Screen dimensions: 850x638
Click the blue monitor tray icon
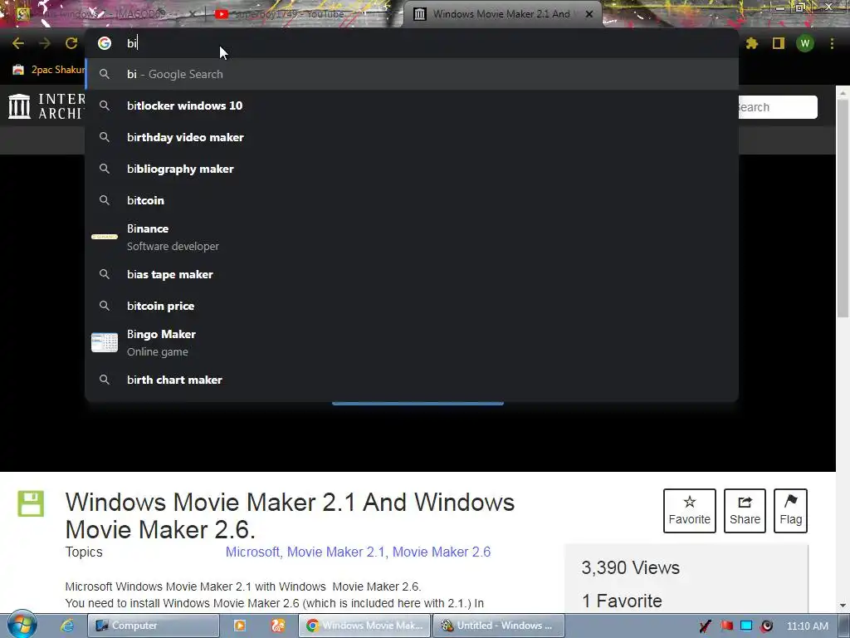[x=746, y=626]
